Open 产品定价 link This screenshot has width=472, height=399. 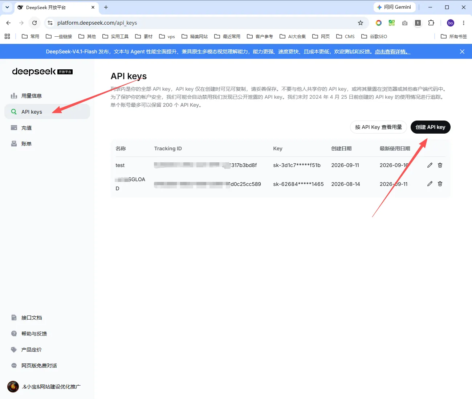(27, 350)
